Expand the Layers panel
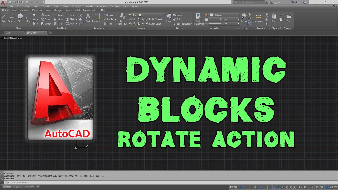The image size is (338, 190). click(141, 28)
